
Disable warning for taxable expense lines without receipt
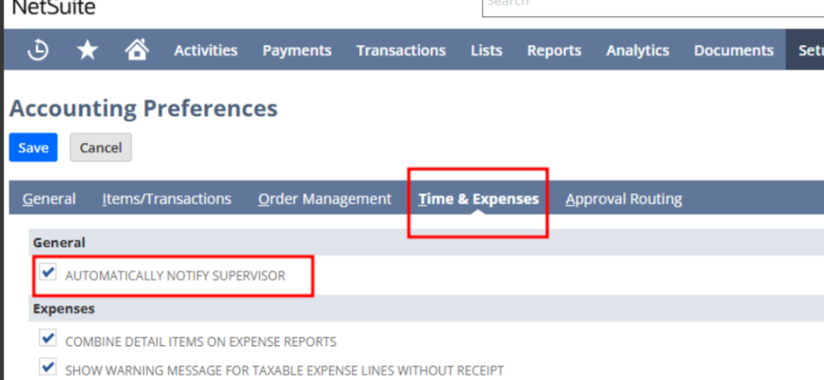49,368
